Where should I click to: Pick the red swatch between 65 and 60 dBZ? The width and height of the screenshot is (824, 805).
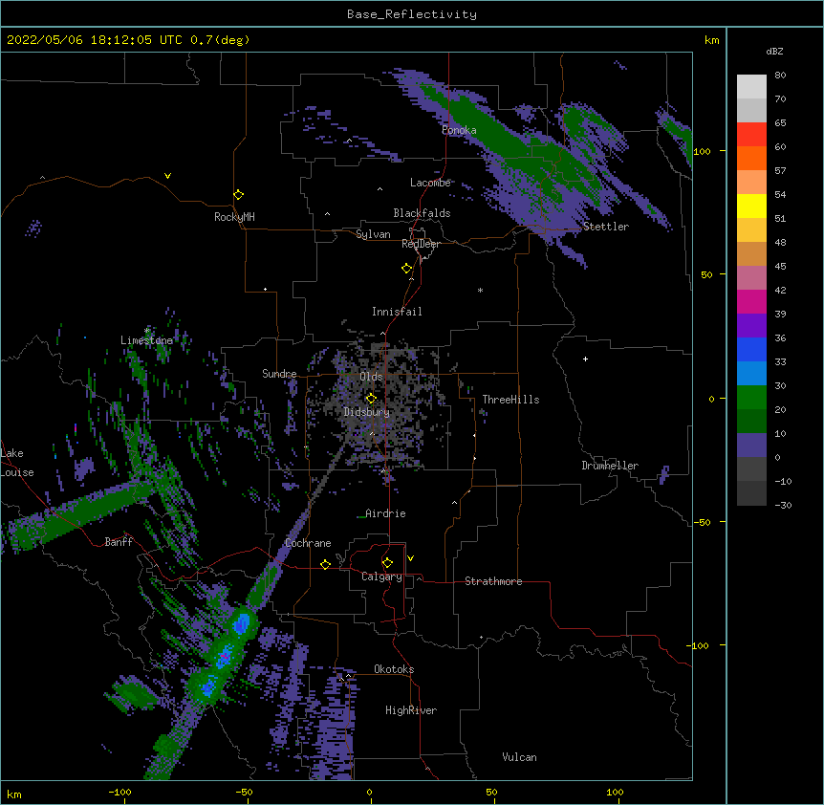click(x=751, y=135)
